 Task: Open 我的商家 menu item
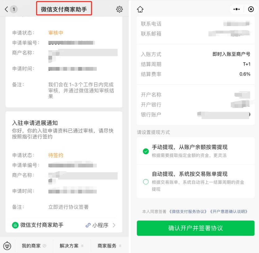pos(34,246)
